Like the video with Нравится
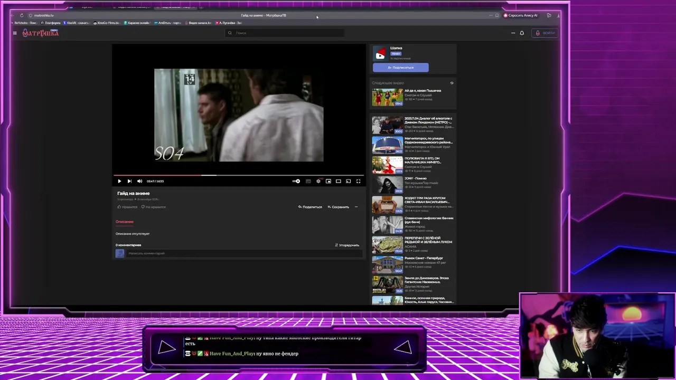The image size is (676, 380). (x=127, y=207)
